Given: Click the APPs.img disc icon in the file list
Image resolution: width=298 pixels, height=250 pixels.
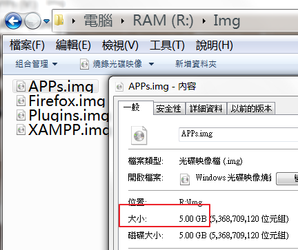Looking at the screenshot, I should click(x=21, y=86).
